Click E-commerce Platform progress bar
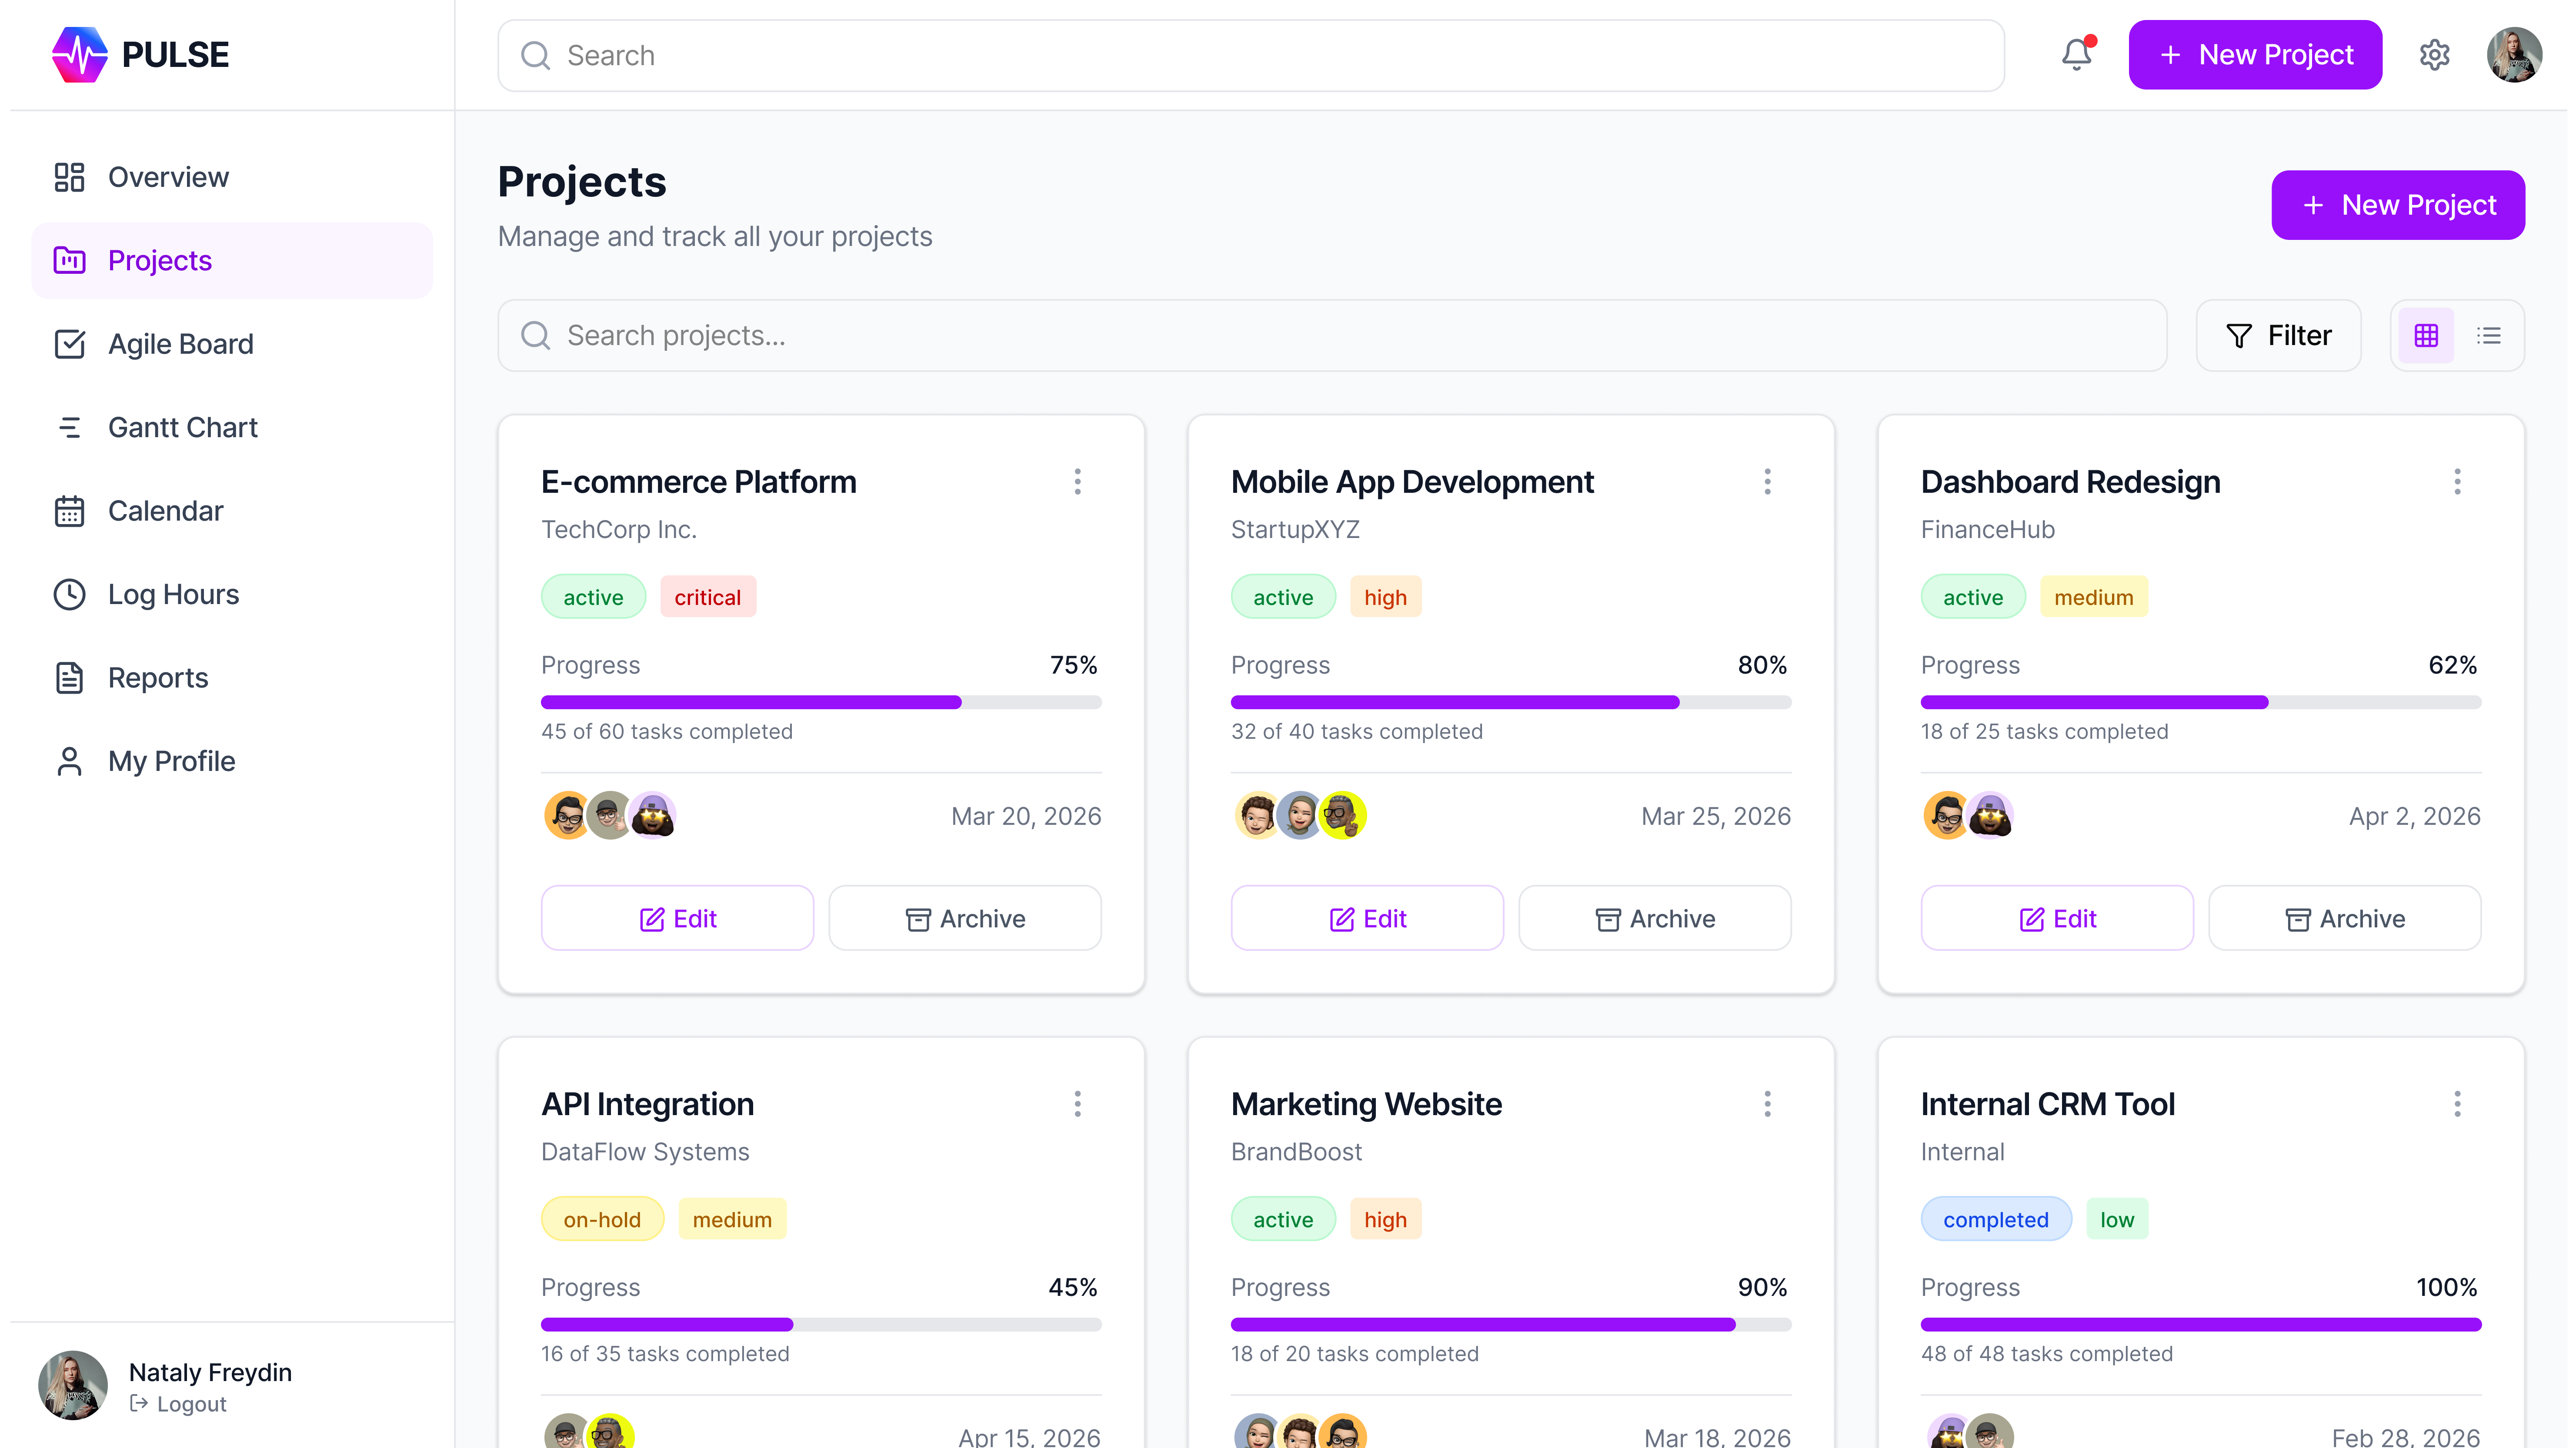 (x=821, y=703)
